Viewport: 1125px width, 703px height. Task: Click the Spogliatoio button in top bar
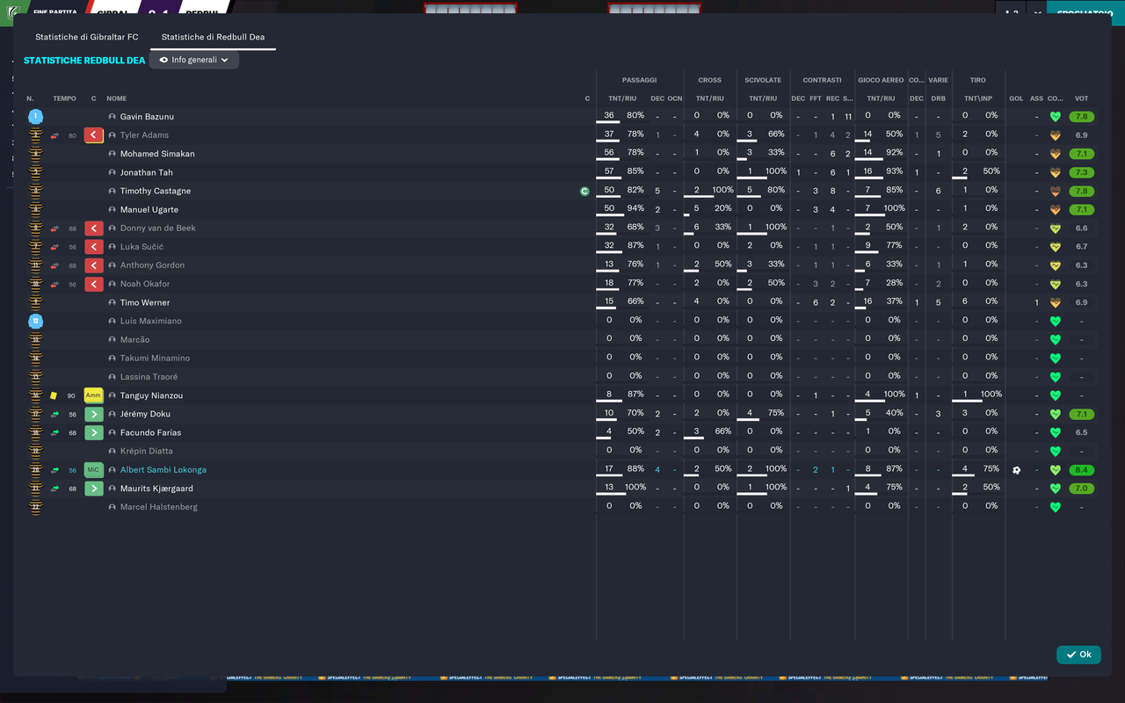(1086, 12)
